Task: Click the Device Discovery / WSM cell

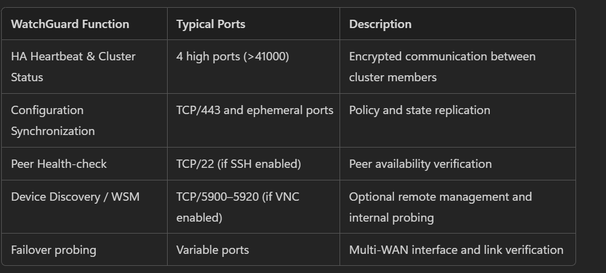Action: 84,207
